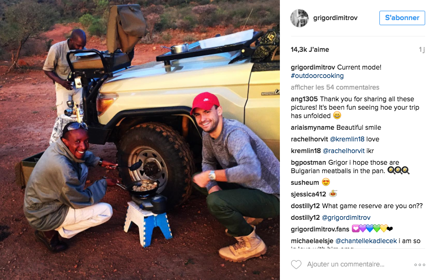Like the post with the heart icon

(296, 265)
